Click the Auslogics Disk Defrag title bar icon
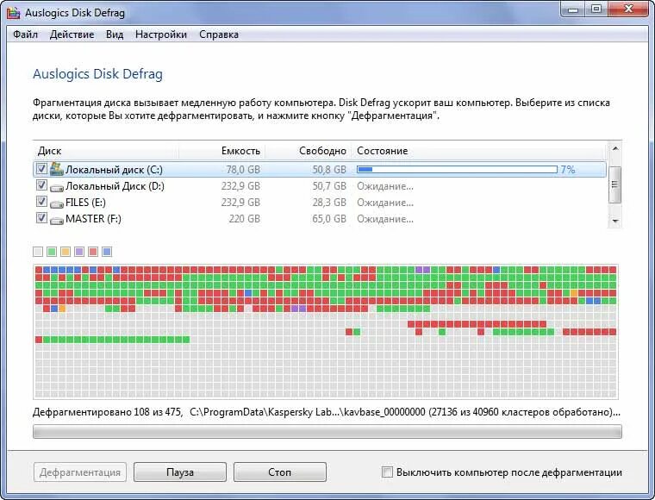 [x=14, y=13]
